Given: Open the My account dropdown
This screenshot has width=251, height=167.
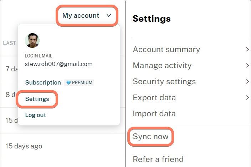Looking at the screenshot, I should click(87, 15).
